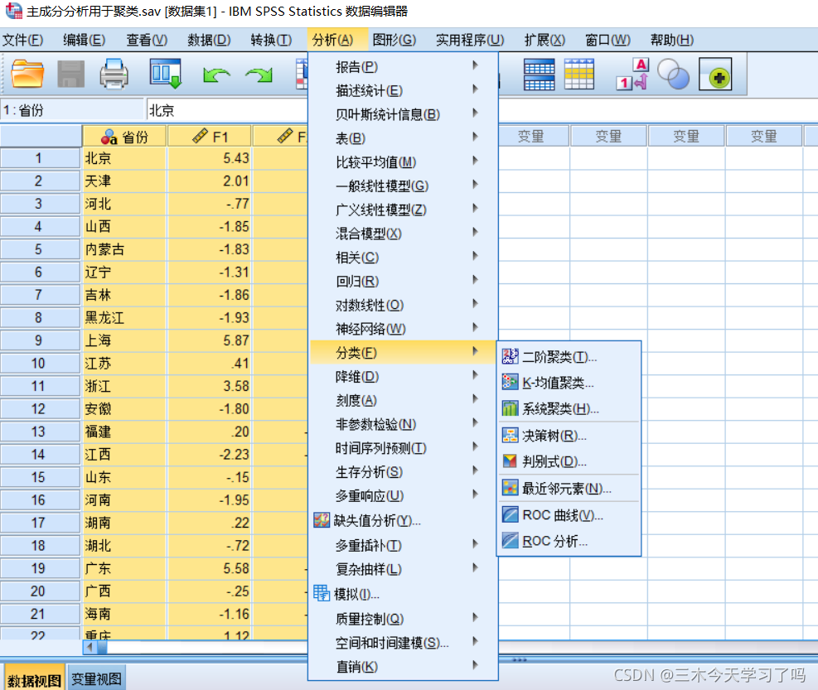
Task: Click the 省份 column header
Action: (124, 138)
